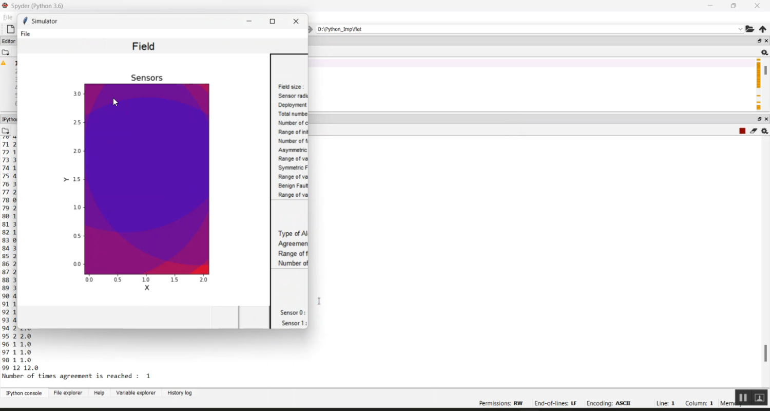Click the editor vertical scrollbar thumb
Image resolution: width=770 pixels, height=411 pixels.
tap(765, 70)
